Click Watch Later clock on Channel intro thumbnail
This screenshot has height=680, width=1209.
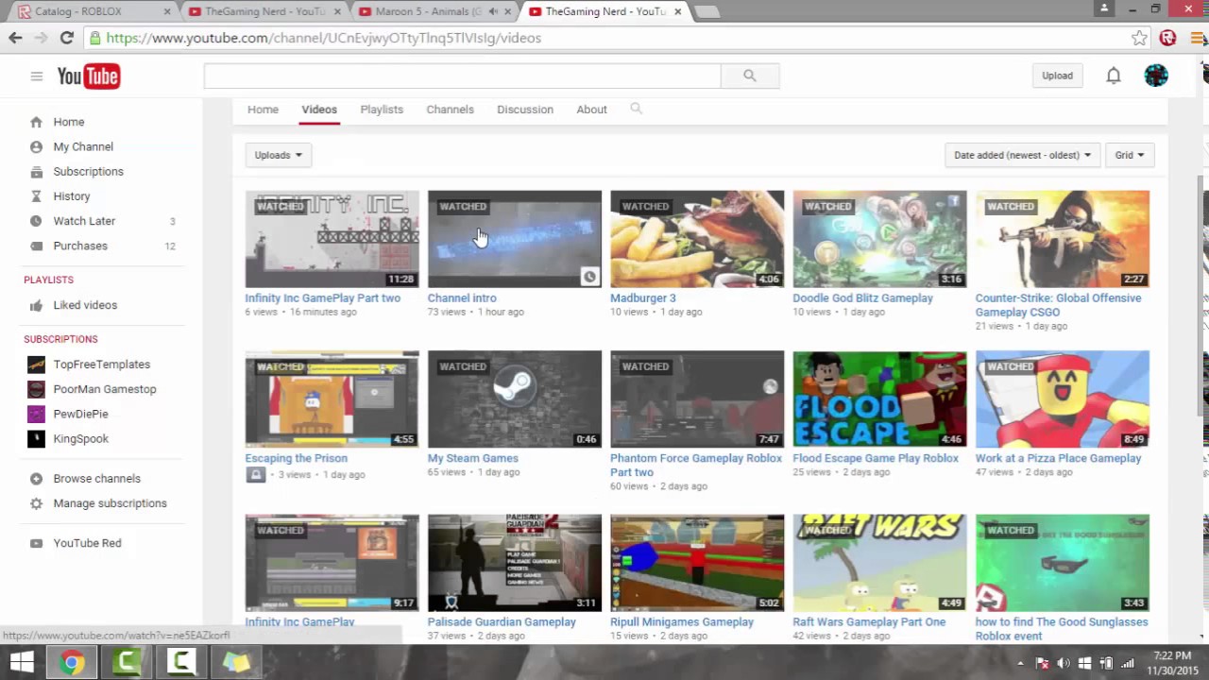(x=589, y=277)
